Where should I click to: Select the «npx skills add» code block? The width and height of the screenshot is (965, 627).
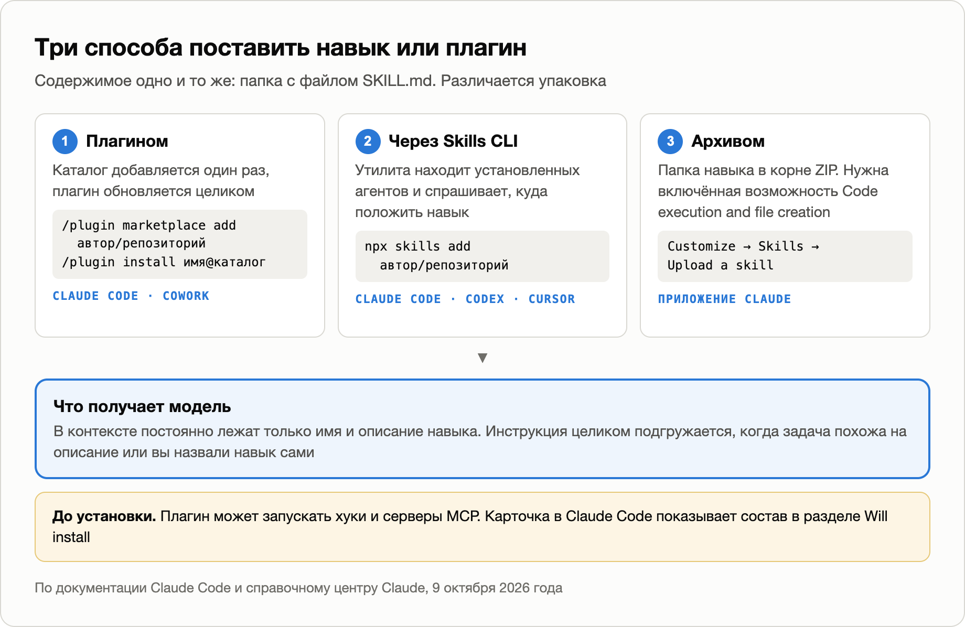[x=483, y=256]
